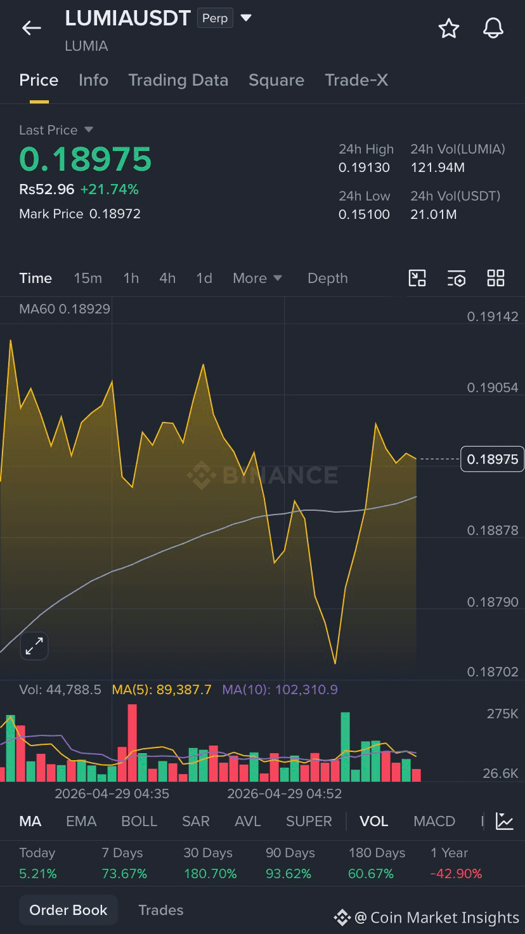Screen dimensions: 525x934
Task: Select the Price tab
Action: coord(39,80)
